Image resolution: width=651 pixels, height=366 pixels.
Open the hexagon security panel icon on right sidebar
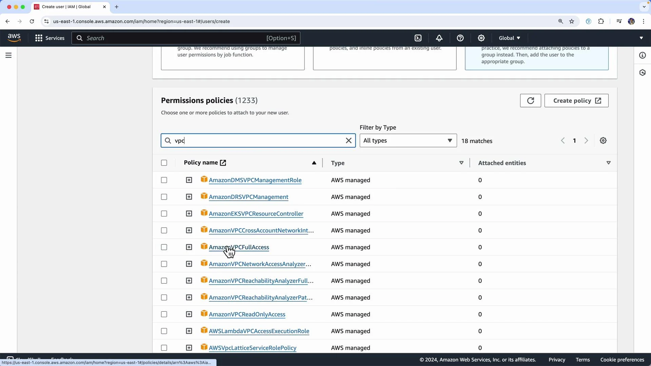[x=643, y=73]
